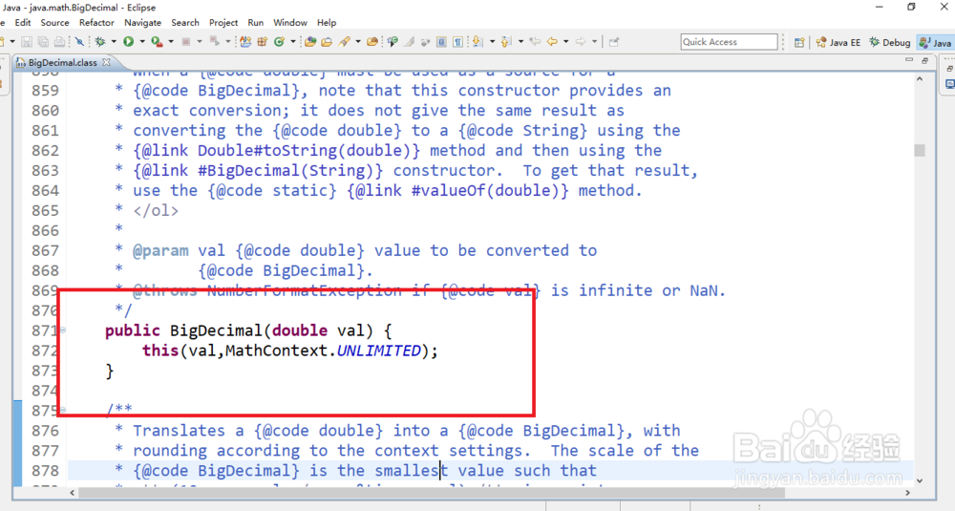Switch to Debug perspective
The width and height of the screenshot is (955, 511).
(x=890, y=42)
